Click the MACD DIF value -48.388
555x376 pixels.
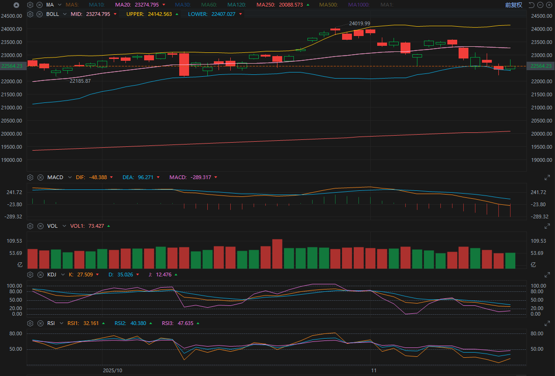click(98, 177)
